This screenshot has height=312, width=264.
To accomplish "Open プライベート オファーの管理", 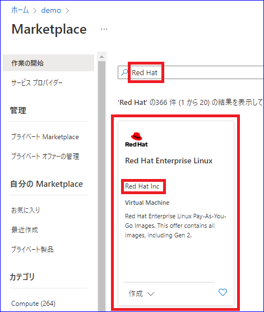I will tap(45, 157).
